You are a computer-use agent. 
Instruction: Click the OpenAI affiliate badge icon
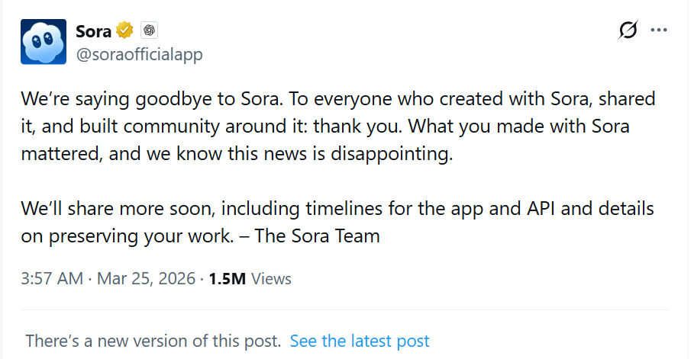(x=149, y=30)
